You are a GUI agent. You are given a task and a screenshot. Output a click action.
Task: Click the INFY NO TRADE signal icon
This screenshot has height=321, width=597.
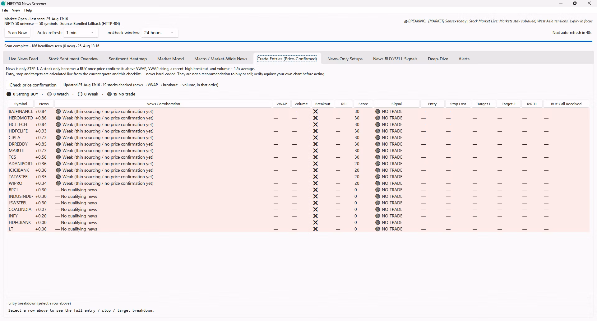(377, 216)
